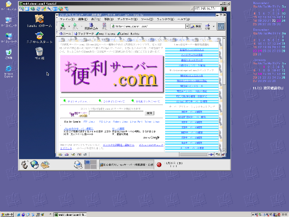Open the My Network desktop icon on Windows

[x=9, y=38]
